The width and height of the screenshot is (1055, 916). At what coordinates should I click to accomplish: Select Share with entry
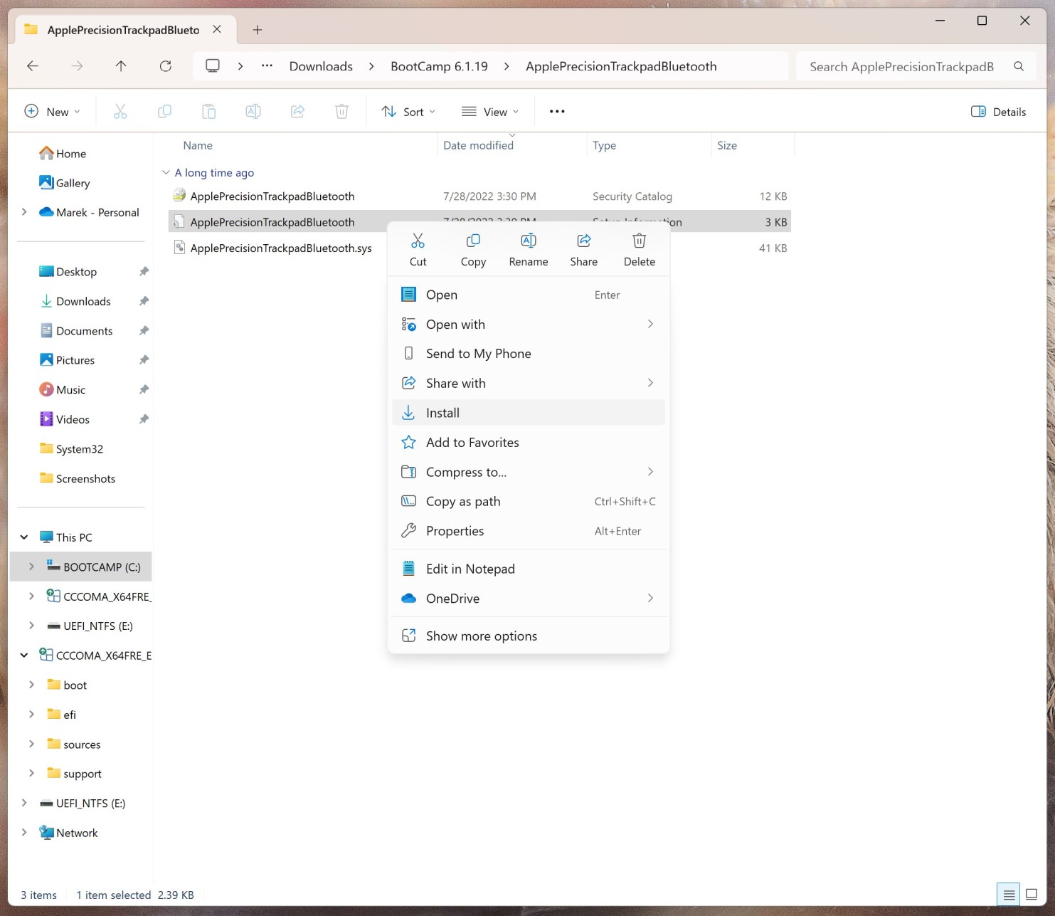click(529, 383)
